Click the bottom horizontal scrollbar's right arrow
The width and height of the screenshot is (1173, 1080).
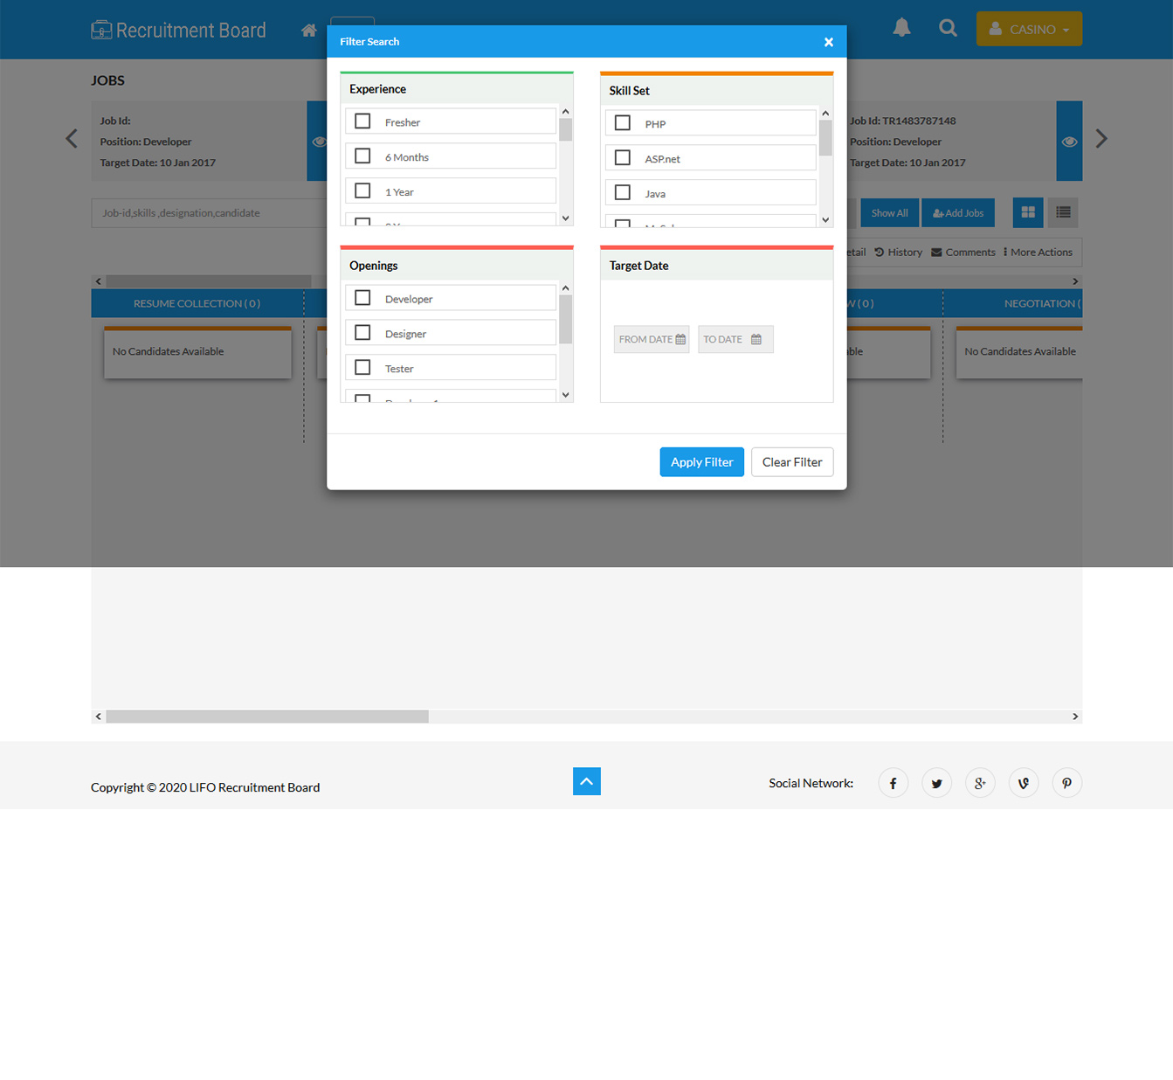pos(1075,717)
